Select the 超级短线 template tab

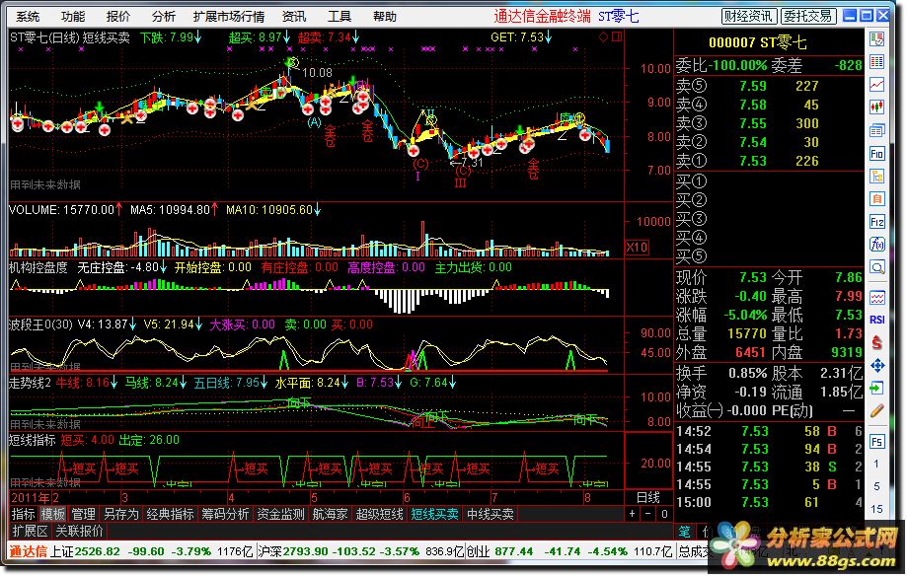379,514
